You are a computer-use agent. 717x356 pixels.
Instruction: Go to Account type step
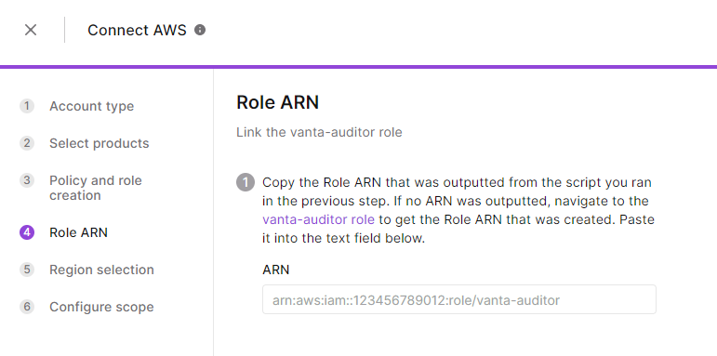pos(91,106)
